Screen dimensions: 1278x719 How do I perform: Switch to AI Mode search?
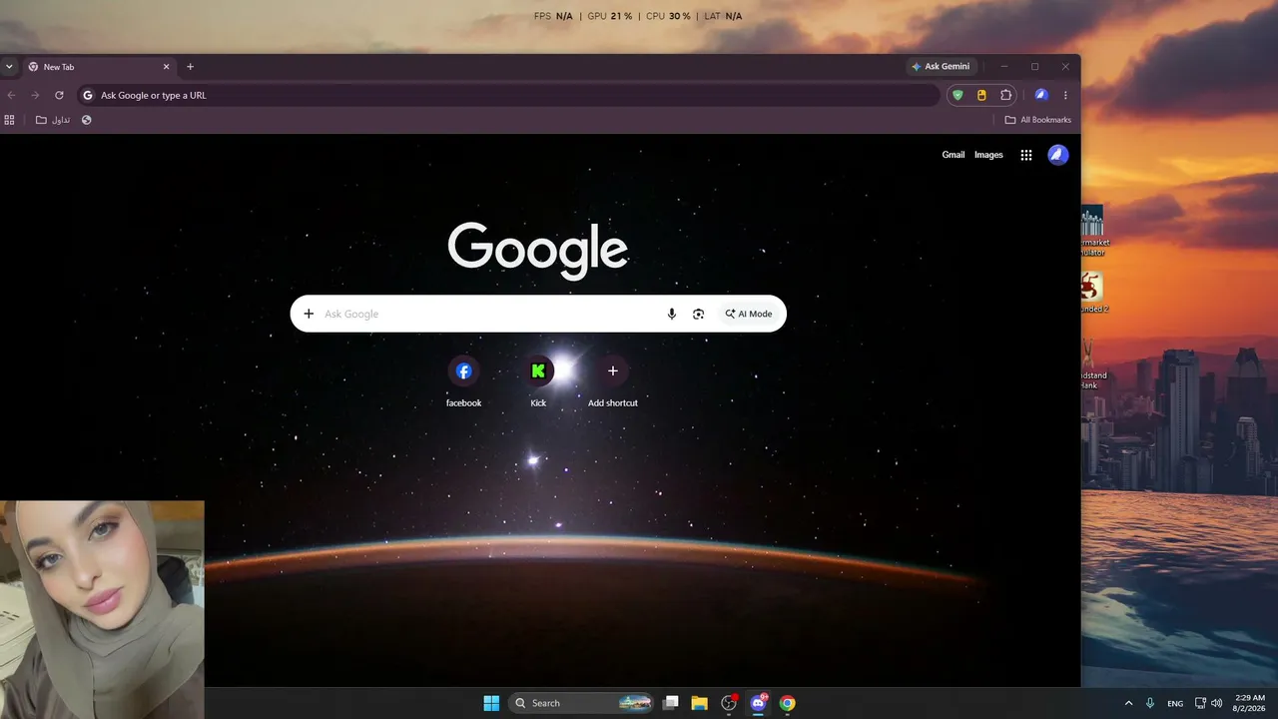coord(749,314)
